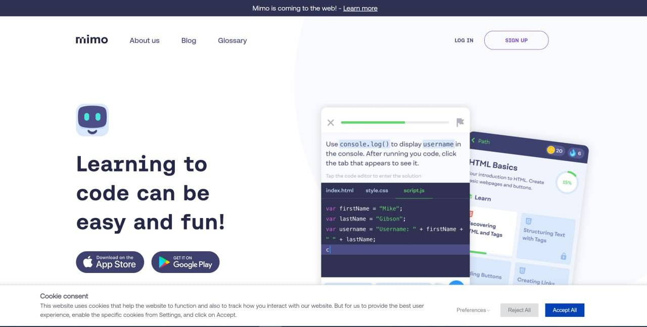Click the code editor line with cursor
The height and width of the screenshot is (327, 647).
point(395,250)
